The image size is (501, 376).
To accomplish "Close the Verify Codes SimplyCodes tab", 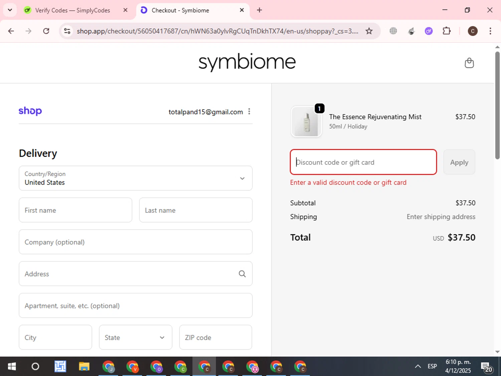I will click(x=125, y=10).
